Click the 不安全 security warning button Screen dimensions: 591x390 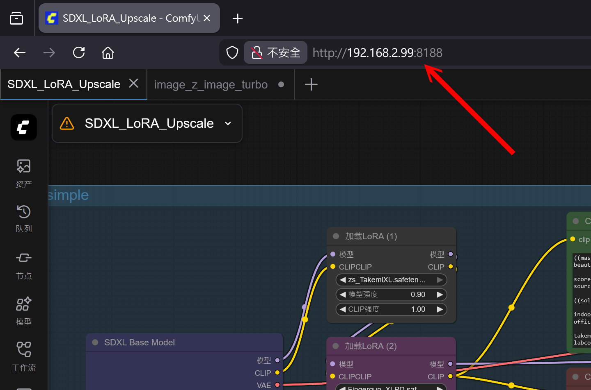tap(276, 53)
